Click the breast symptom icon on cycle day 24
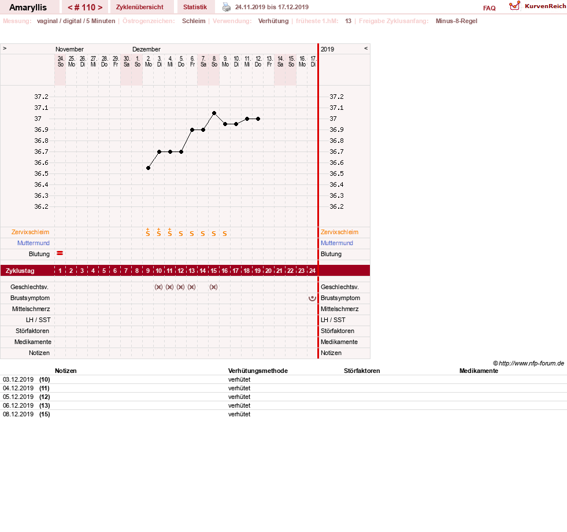Viewport: 567px width, 532px height. pos(312,298)
